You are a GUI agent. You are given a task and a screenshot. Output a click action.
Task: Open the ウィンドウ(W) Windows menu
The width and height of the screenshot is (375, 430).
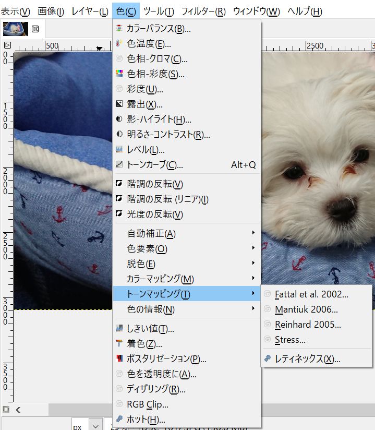point(256,11)
